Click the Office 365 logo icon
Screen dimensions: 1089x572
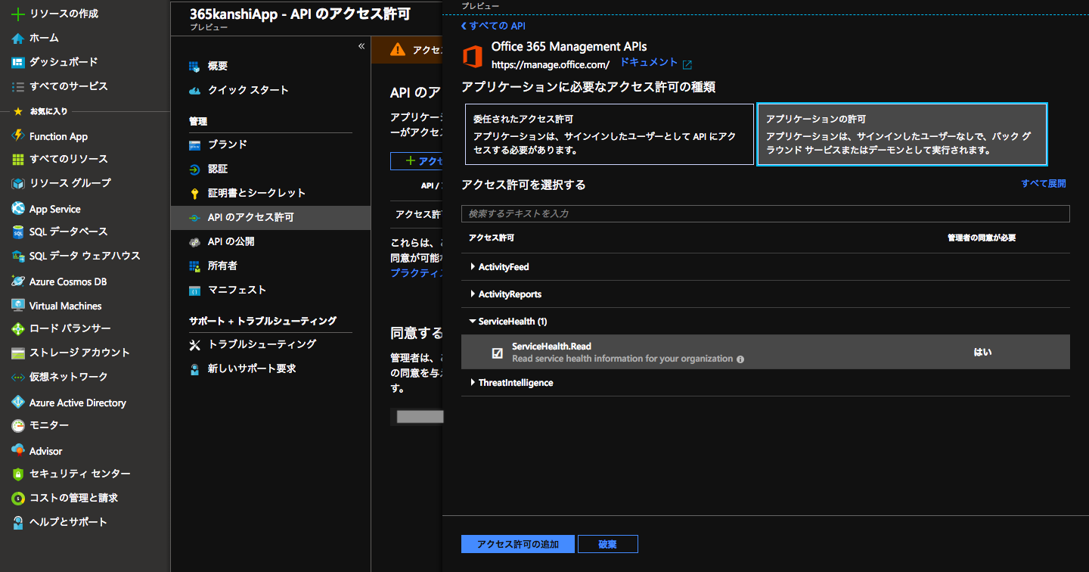[473, 57]
